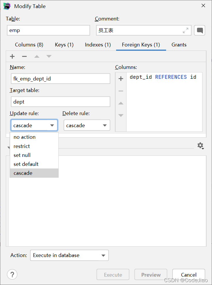212x285 pixels.
Task: Switch to the Columns (8) tab
Action: 29,45
